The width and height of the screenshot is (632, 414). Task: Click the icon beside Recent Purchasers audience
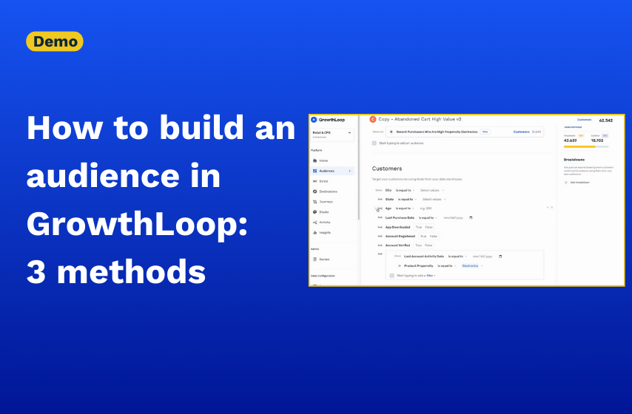[391, 132]
